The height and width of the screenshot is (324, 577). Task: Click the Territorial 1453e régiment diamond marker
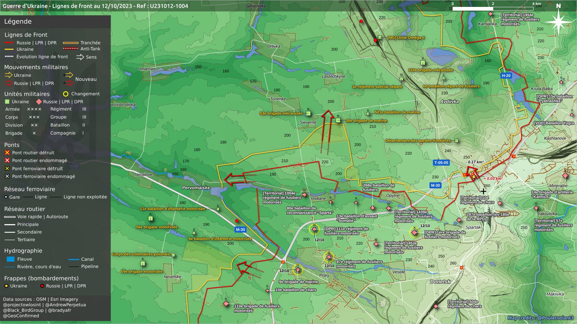[376, 244]
